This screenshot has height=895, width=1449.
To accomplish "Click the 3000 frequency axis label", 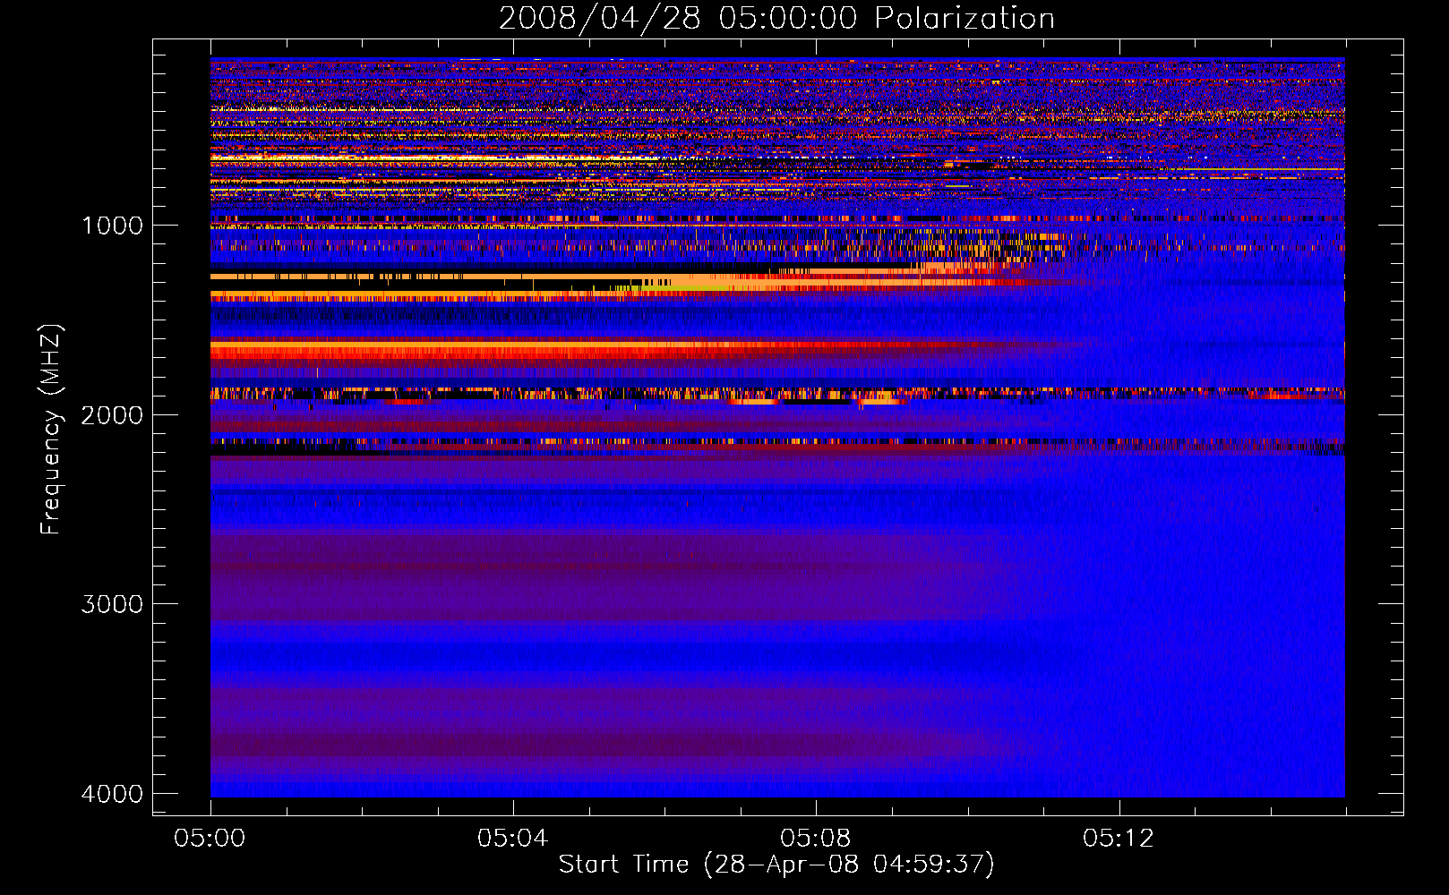I will coord(113,604).
